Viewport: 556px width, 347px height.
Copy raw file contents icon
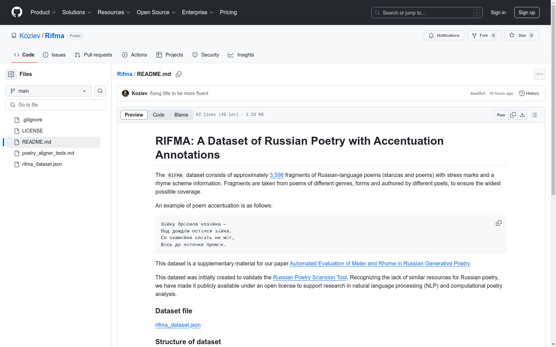coord(513,115)
